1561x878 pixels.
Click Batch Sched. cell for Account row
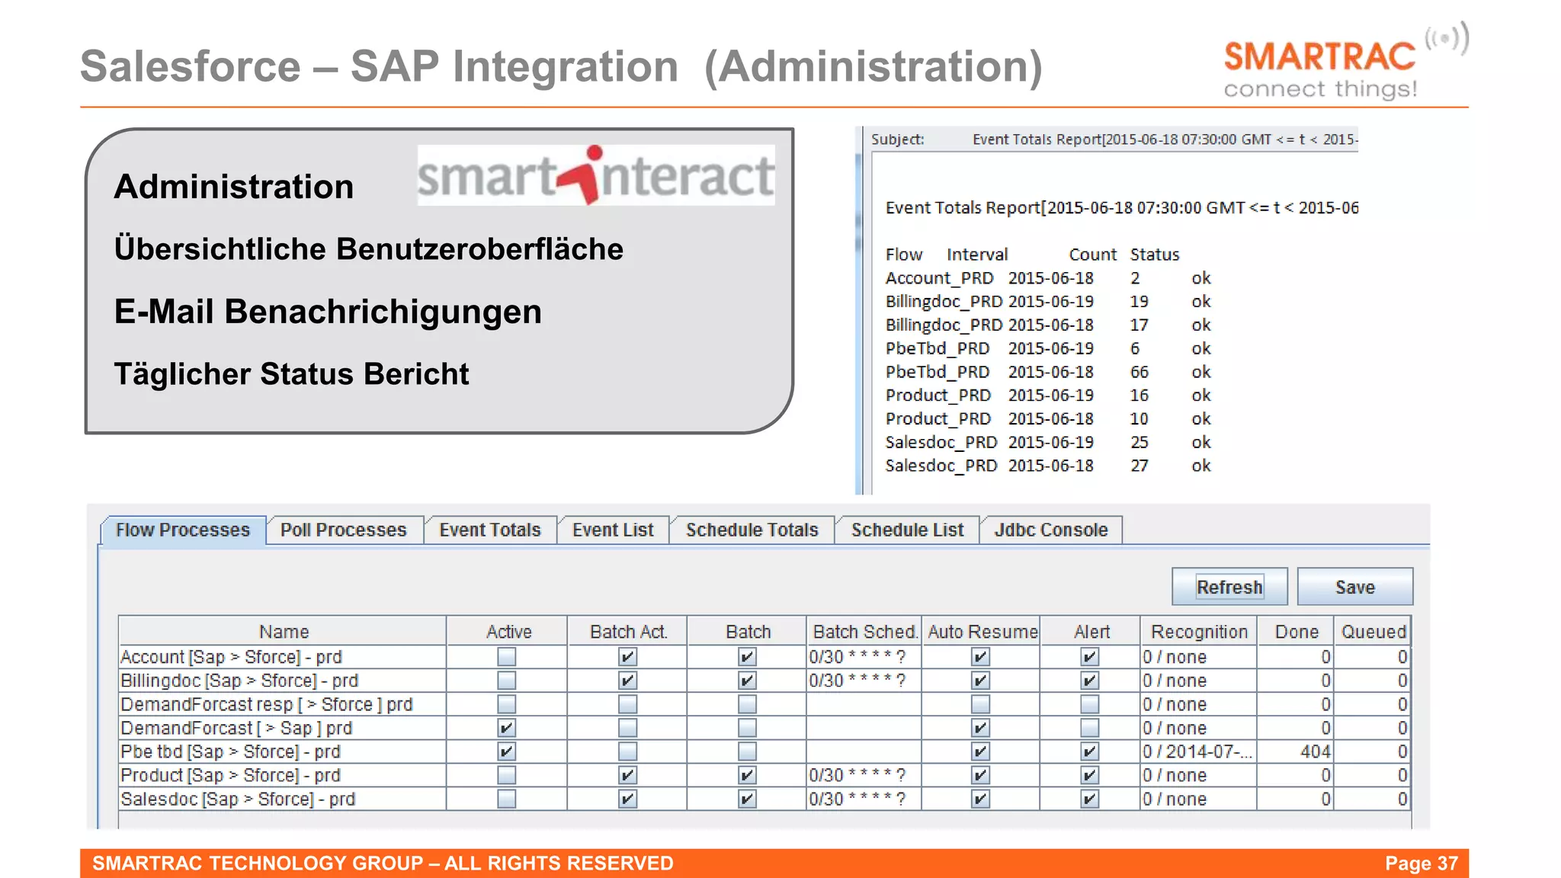864,657
